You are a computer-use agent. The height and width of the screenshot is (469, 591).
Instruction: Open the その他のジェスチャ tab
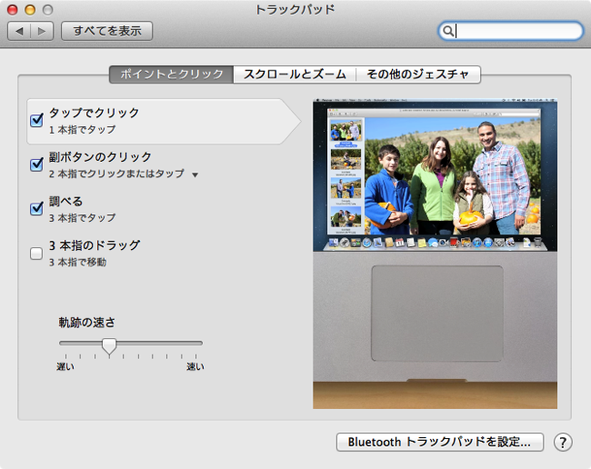(x=418, y=75)
